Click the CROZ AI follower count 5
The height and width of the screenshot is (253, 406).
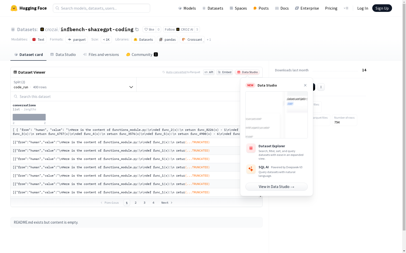click(197, 29)
